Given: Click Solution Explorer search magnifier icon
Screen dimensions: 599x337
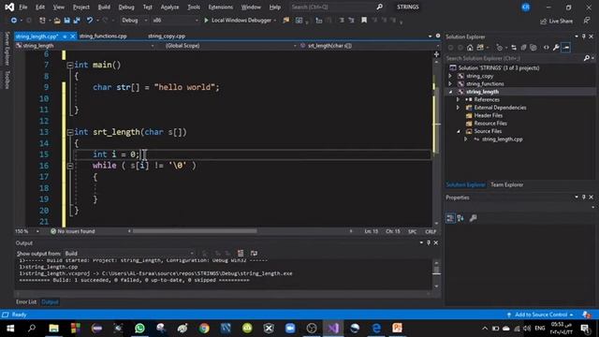Looking at the screenshot, I should coord(587,58).
